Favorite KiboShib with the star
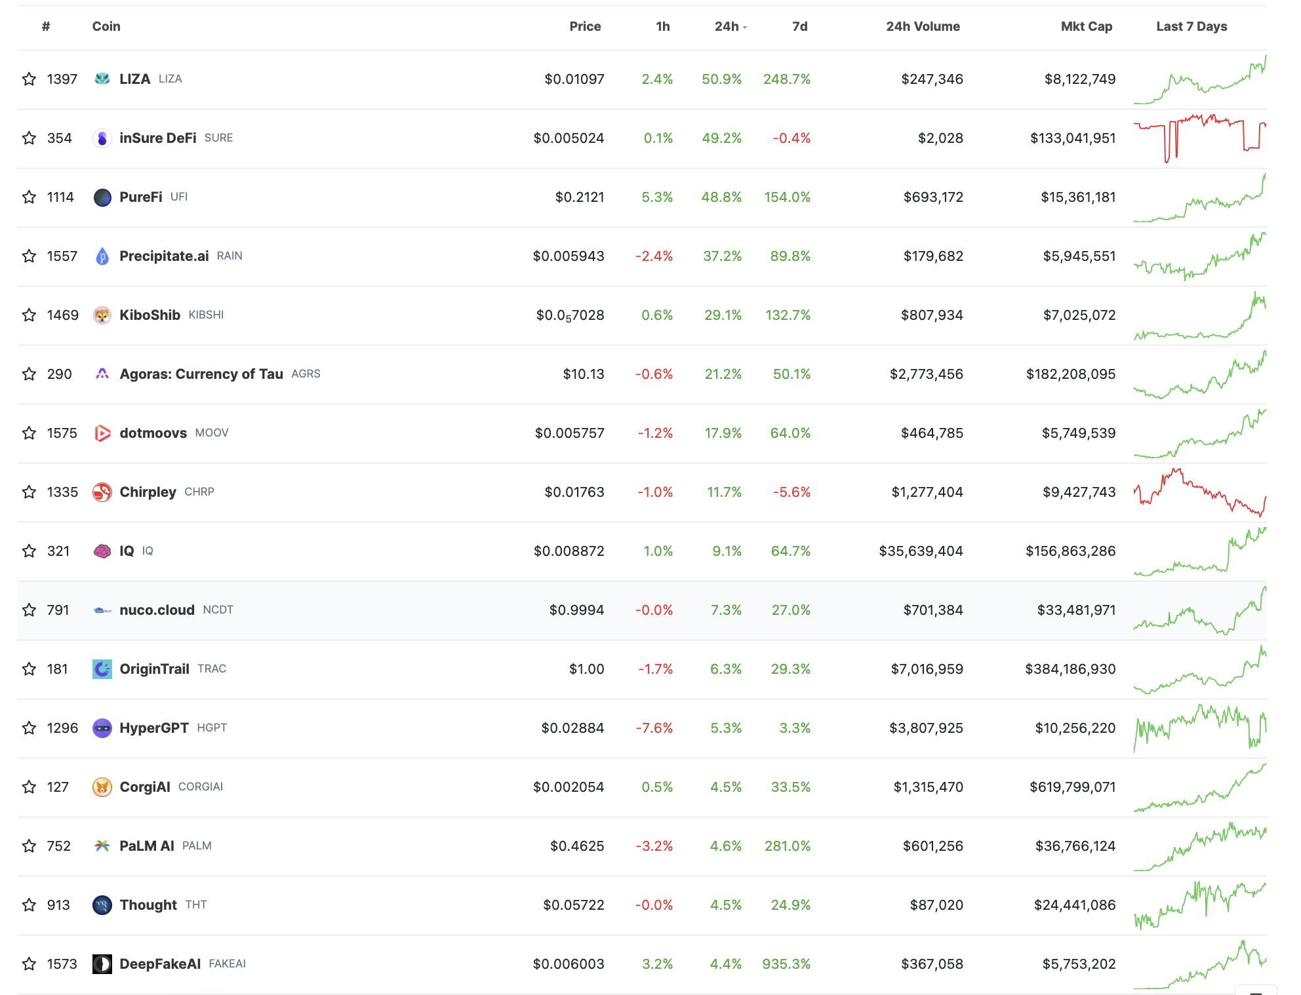The width and height of the screenshot is (1301, 995). [29, 315]
